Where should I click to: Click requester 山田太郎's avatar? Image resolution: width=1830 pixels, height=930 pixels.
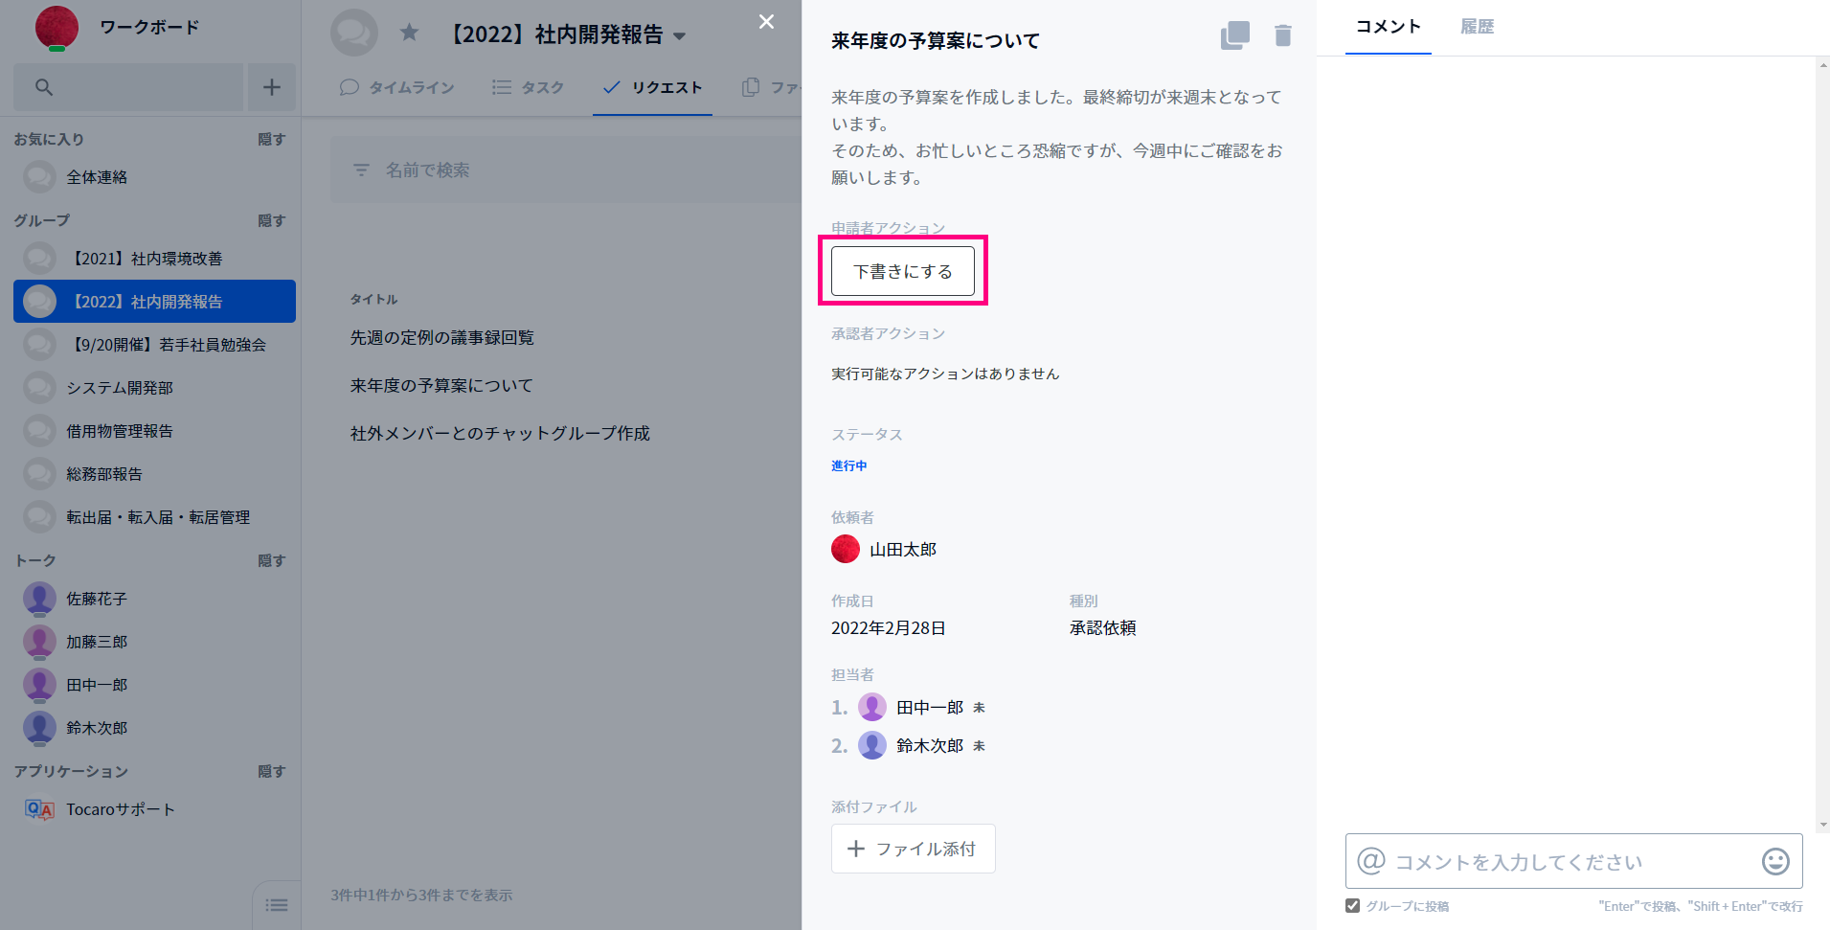[x=846, y=549]
